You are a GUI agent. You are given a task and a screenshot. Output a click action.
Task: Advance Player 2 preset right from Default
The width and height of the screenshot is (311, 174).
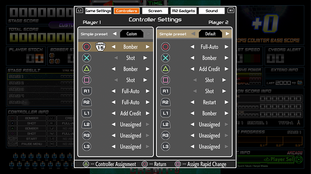pyautogui.click(x=227, y=34)
